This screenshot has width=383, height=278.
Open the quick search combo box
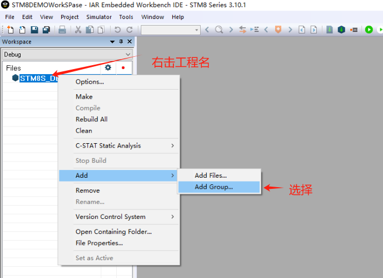tap(171, 30)
